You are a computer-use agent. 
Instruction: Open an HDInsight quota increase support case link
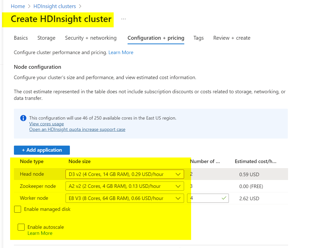coord(77,129)
